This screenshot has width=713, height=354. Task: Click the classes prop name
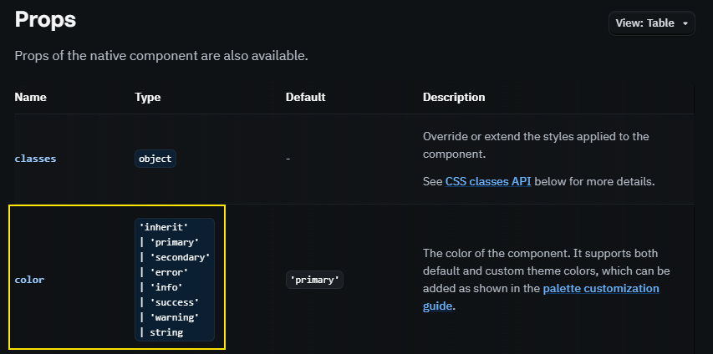click(x=35, y=158)
